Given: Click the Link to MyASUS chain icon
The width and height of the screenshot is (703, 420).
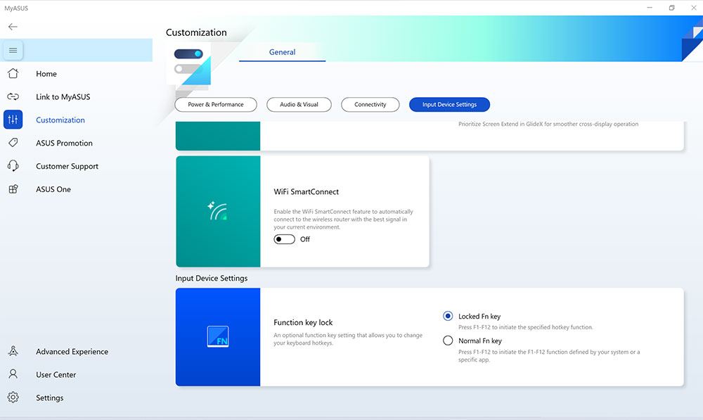Looking at the screenshot, I should tap(13, 96).
